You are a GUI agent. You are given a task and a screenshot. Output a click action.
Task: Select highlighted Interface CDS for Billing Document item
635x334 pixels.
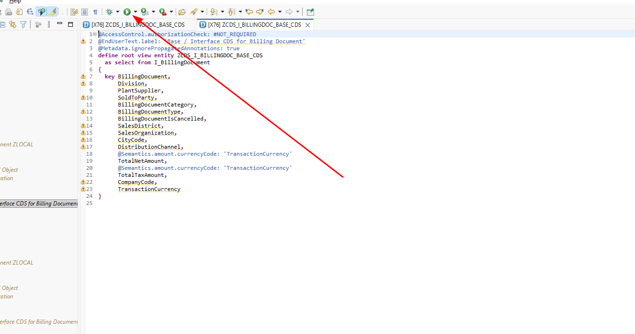(39, 204)
